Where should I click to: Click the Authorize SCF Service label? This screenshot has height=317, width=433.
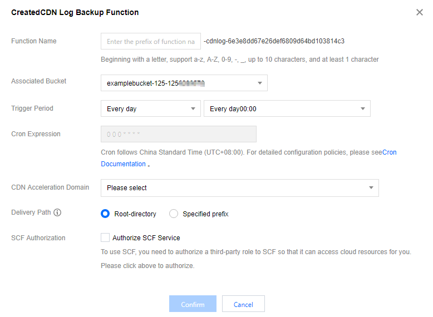point(146,238)
